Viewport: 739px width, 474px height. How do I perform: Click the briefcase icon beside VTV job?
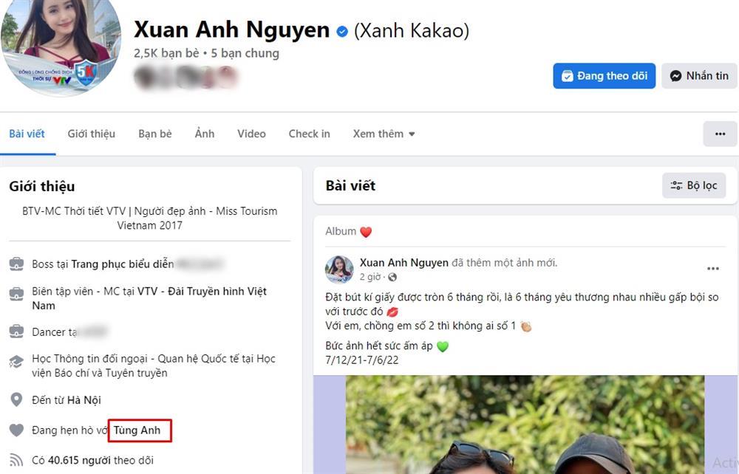[x=16, y=294]
